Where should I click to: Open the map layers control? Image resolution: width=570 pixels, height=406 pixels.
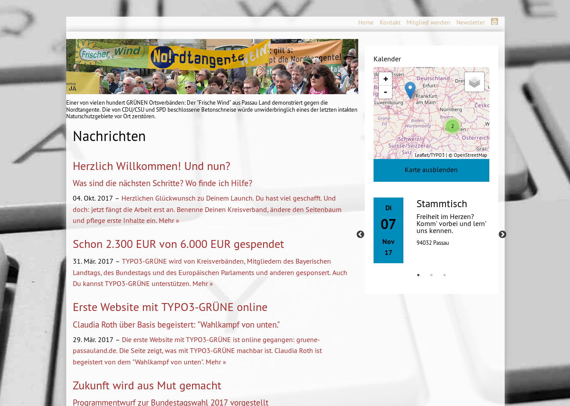[474, 82]
